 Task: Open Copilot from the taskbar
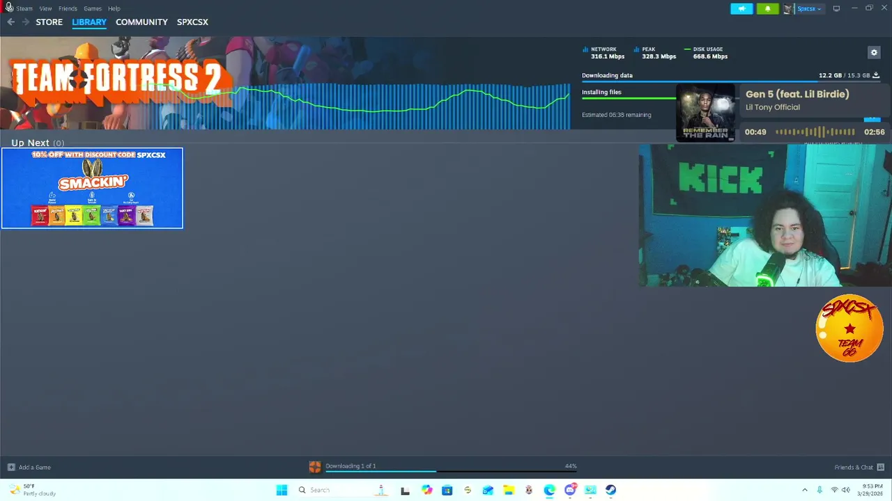click(426, 490)
